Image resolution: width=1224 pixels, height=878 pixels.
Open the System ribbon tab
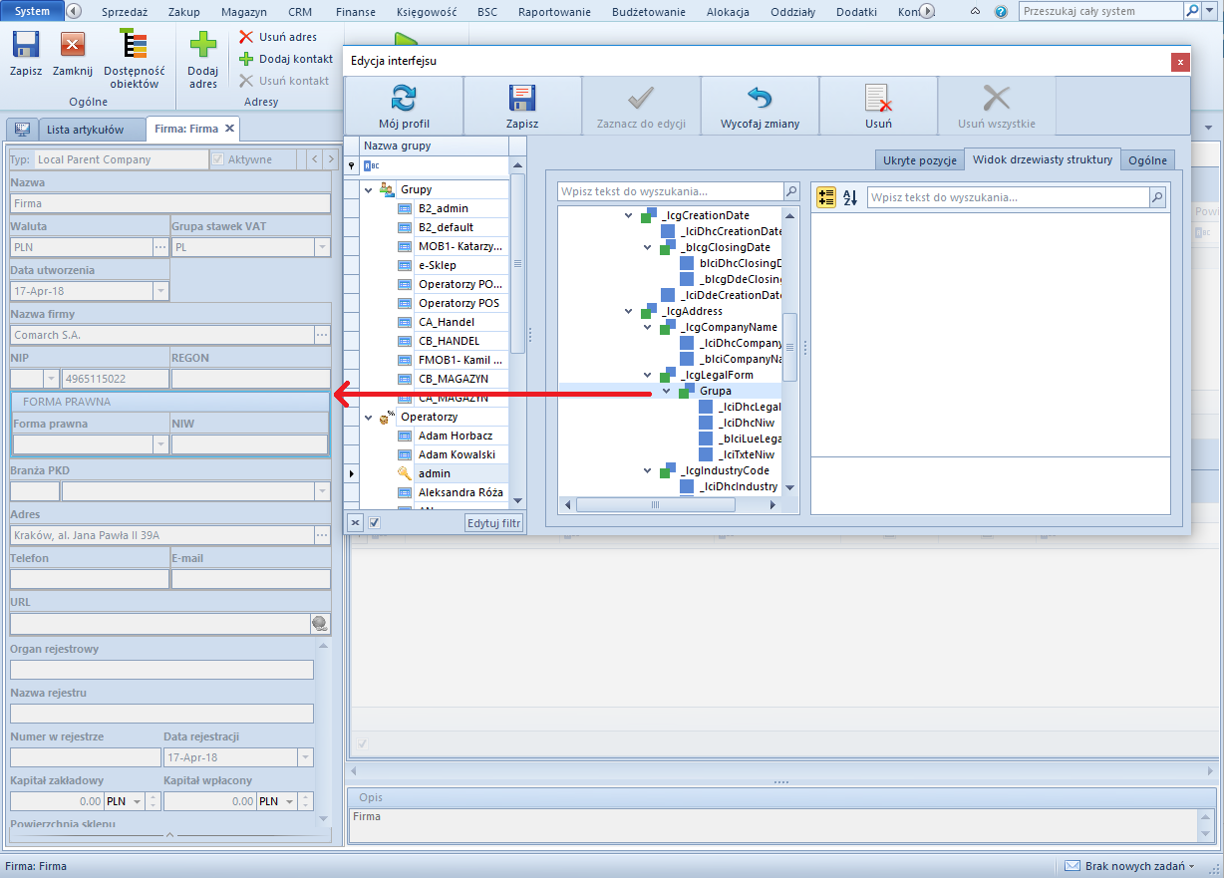click(x=33, y=11)
